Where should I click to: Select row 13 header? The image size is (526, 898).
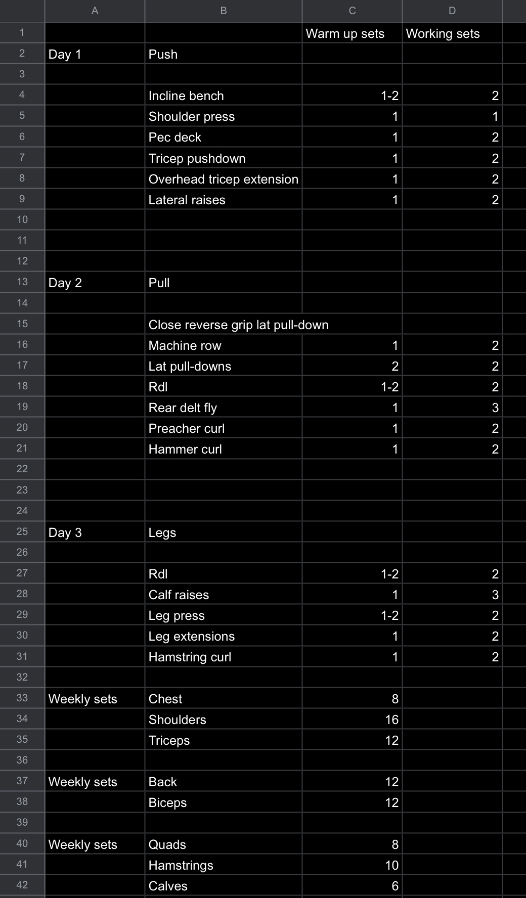click(22, 282)
